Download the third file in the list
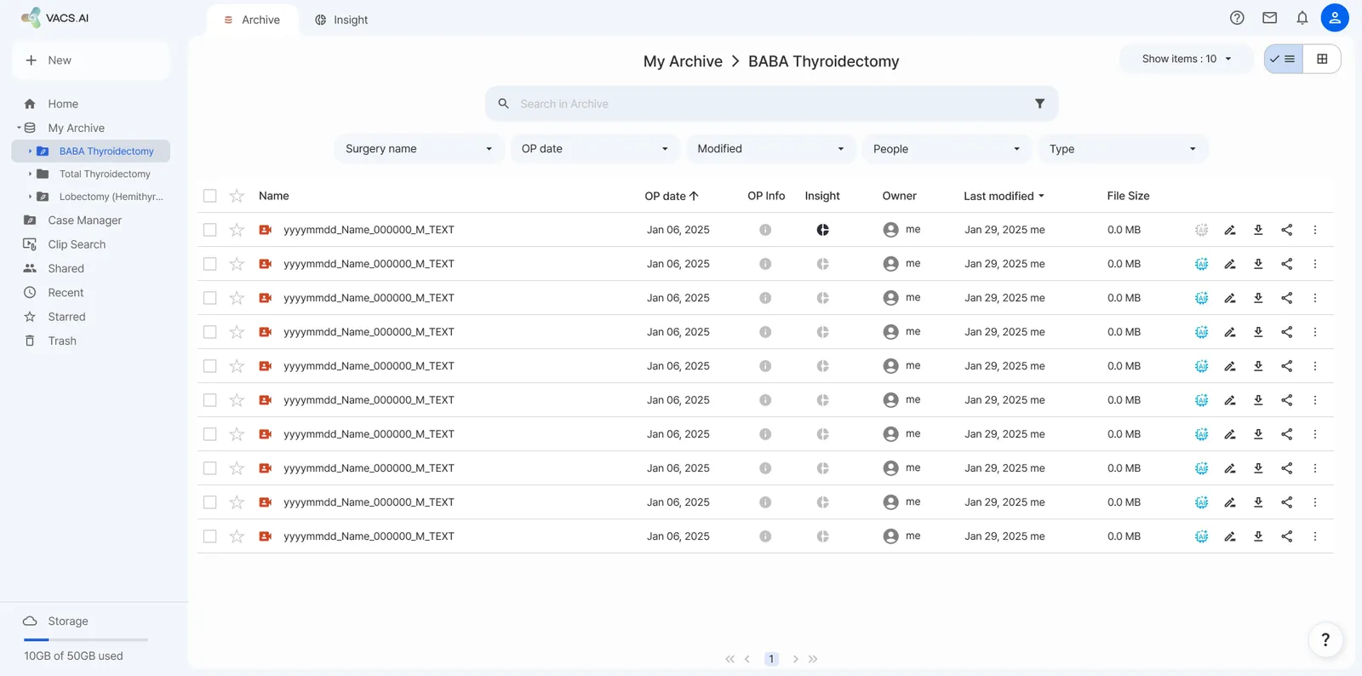The image size is (1362, 676). tap(1258, 298)
